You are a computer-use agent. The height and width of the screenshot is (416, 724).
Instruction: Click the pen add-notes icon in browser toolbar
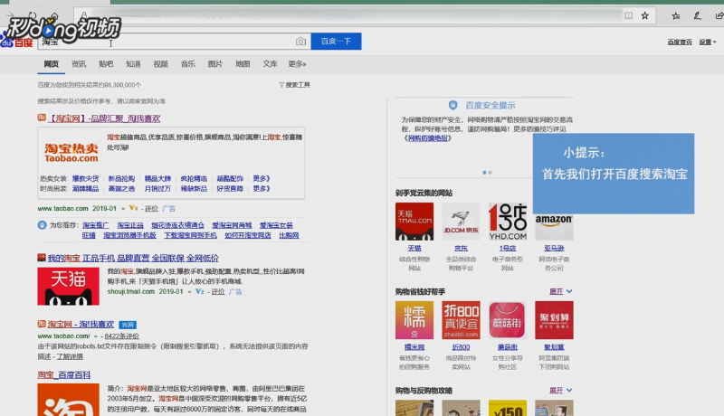[698, 16]
